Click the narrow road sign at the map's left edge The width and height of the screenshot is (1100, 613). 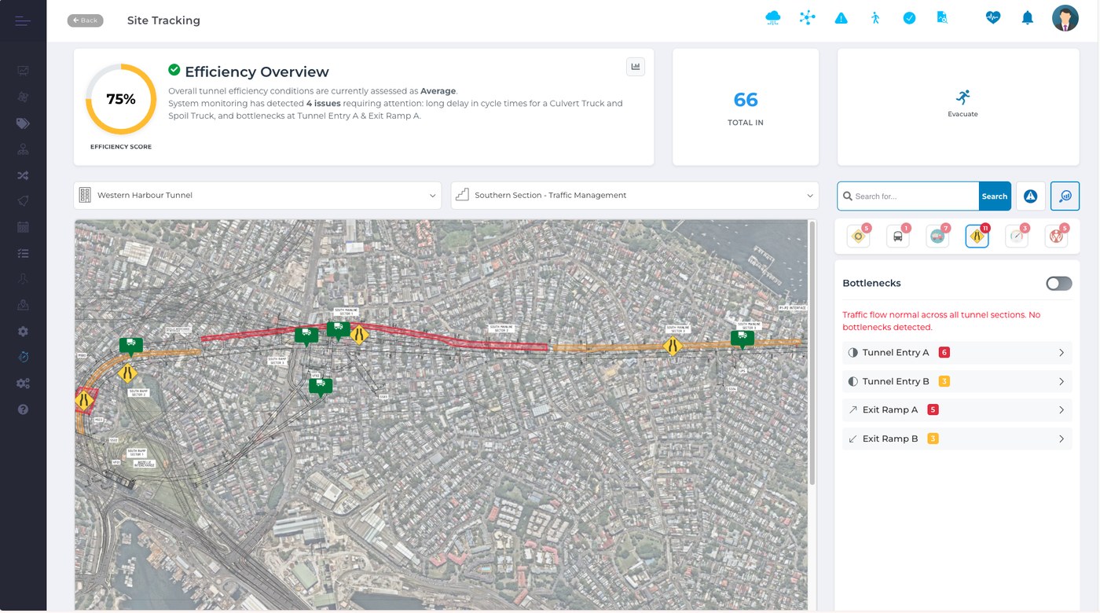(x=84, y=400)
